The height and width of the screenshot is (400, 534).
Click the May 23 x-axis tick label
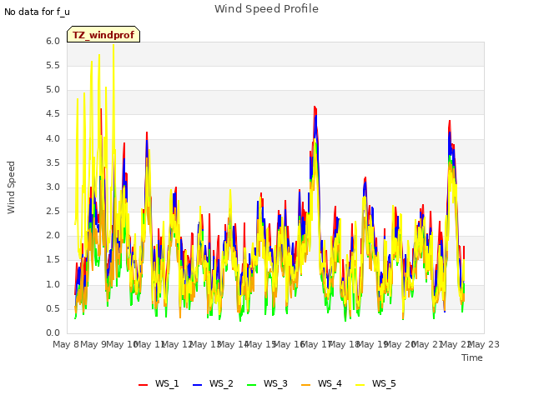[484, 344]
